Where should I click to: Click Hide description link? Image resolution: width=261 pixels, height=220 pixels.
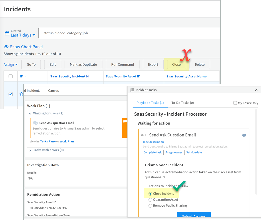click(x=153, y=142)
